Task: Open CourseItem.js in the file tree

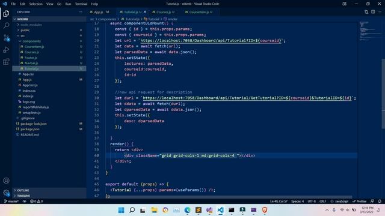Action: tap(49, 47)
